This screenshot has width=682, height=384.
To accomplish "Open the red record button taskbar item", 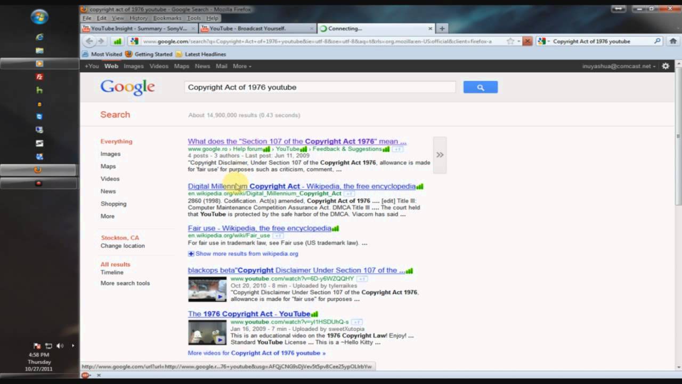I will pyautogui.click(x=38, y=183).
